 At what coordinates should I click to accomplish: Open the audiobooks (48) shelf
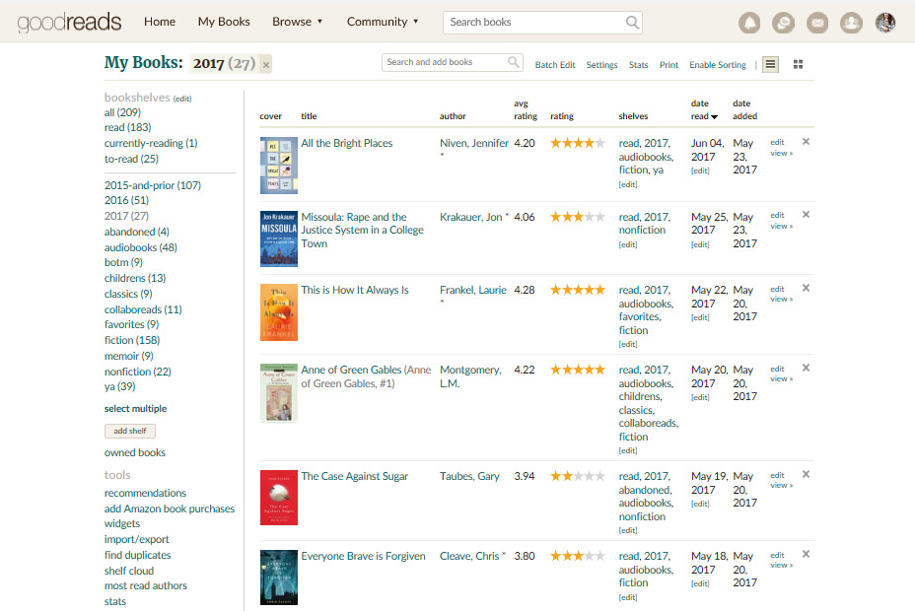pos(141,247)
